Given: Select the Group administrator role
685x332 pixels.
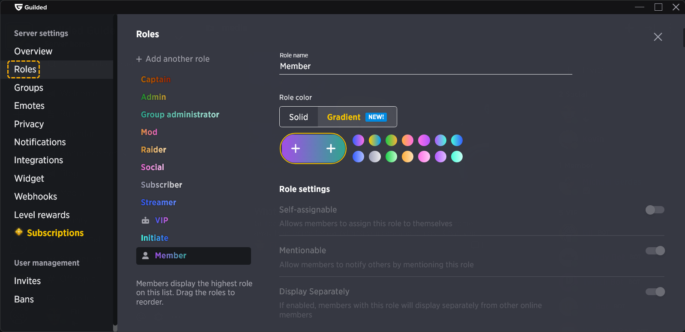Looking at the screenshot, I should click(180, 115).
